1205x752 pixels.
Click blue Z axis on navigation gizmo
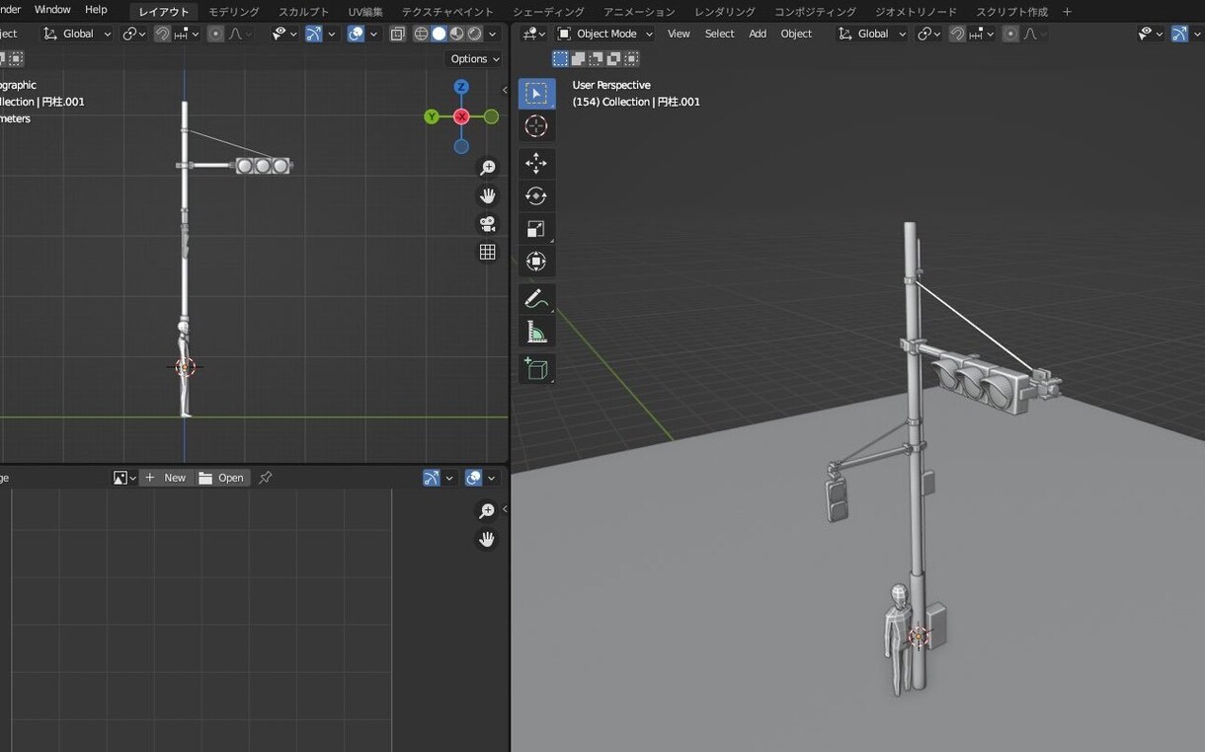pyautogui.click(x=461, y=87)
